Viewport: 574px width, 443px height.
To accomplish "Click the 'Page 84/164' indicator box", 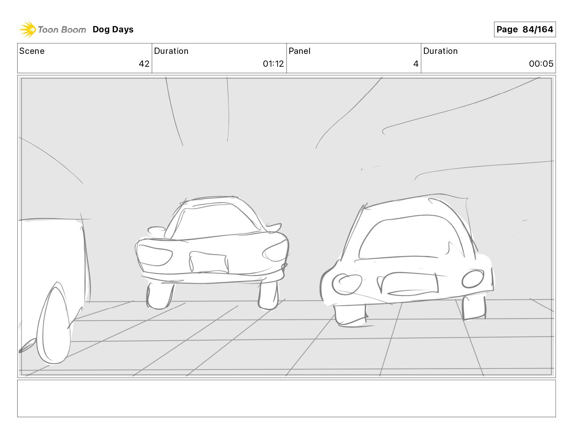I will (525, 30).
